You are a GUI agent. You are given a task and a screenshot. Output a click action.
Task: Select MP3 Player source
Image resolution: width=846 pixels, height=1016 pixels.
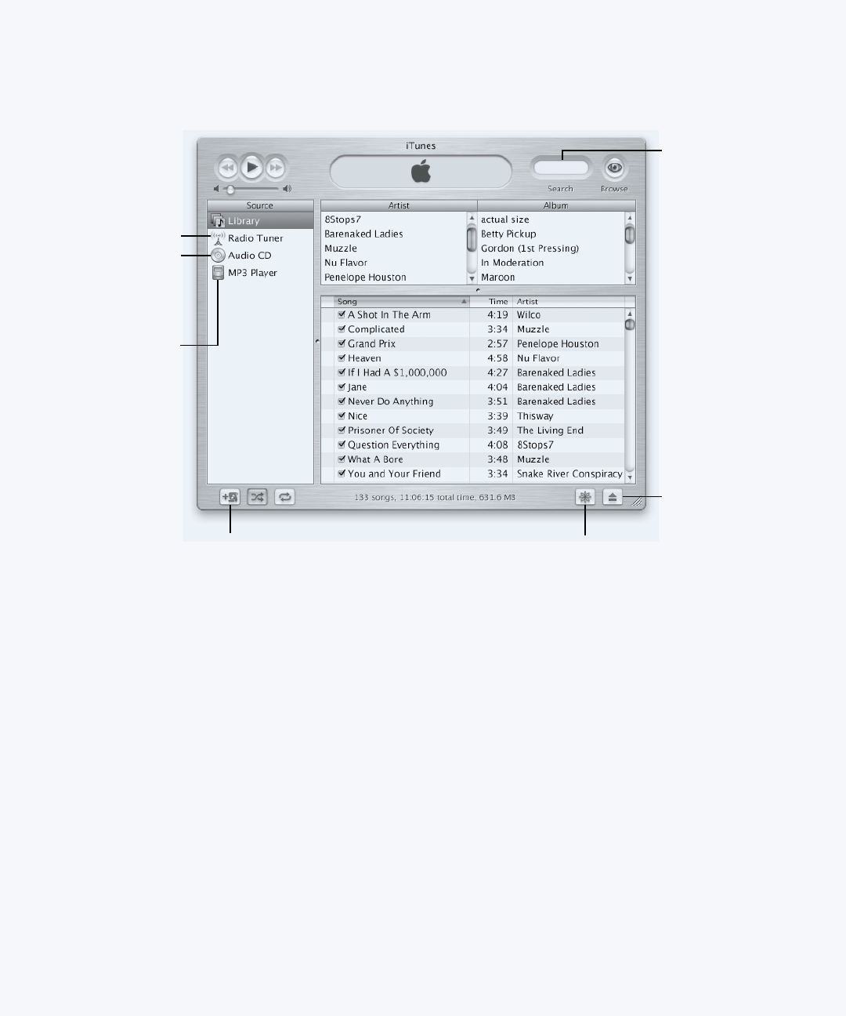click(x=260, y=273)
